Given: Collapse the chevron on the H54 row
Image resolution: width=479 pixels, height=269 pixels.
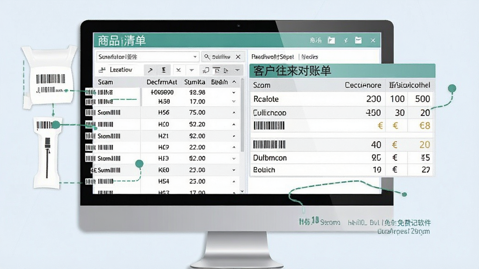Looking at the screenshot, I should point(234,182).
